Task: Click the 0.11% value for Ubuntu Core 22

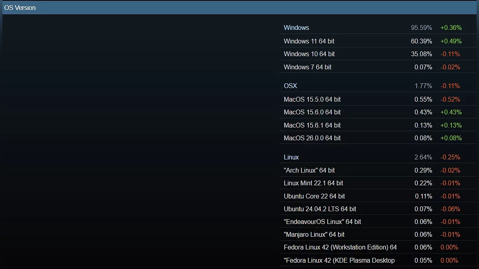Action: tap(423, 196)
